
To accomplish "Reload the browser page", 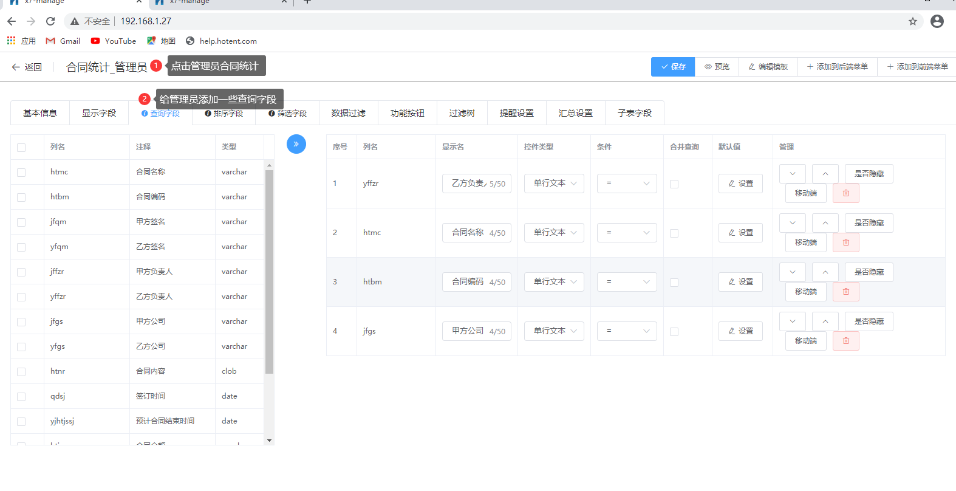I will click(x=50, y=21).
